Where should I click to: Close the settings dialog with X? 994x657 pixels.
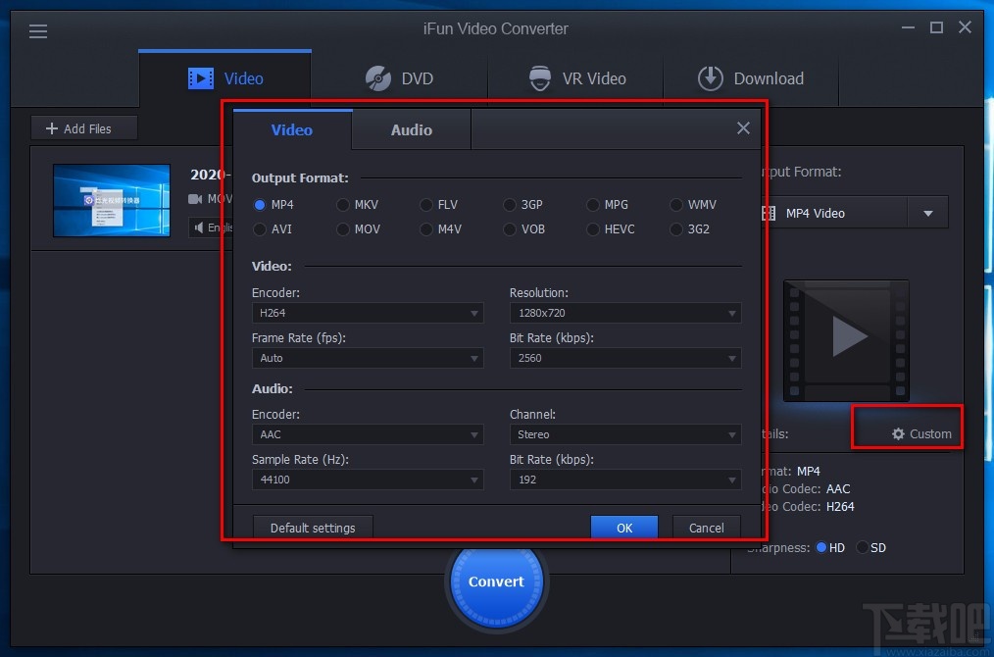pos(744,128)
